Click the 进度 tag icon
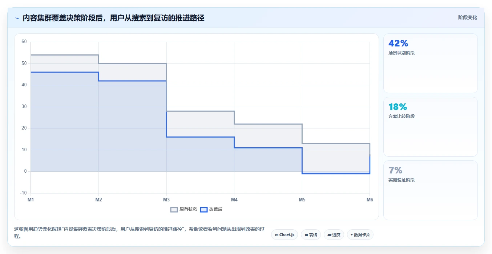 pyautogui.click(x=329, y=235)
